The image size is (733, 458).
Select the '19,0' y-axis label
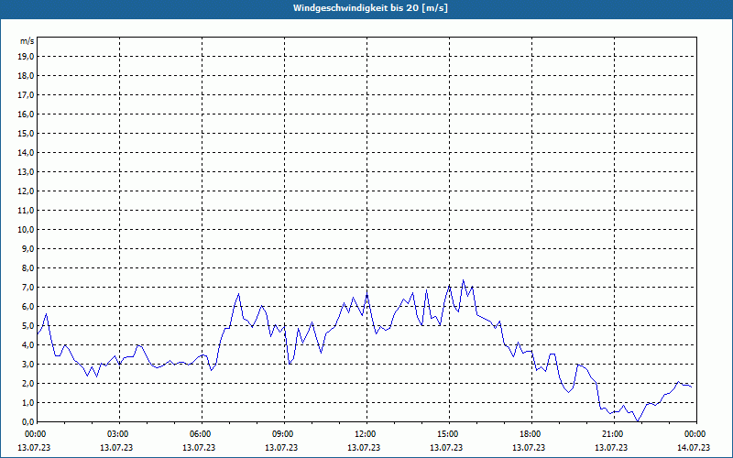(x=26, y=57)
